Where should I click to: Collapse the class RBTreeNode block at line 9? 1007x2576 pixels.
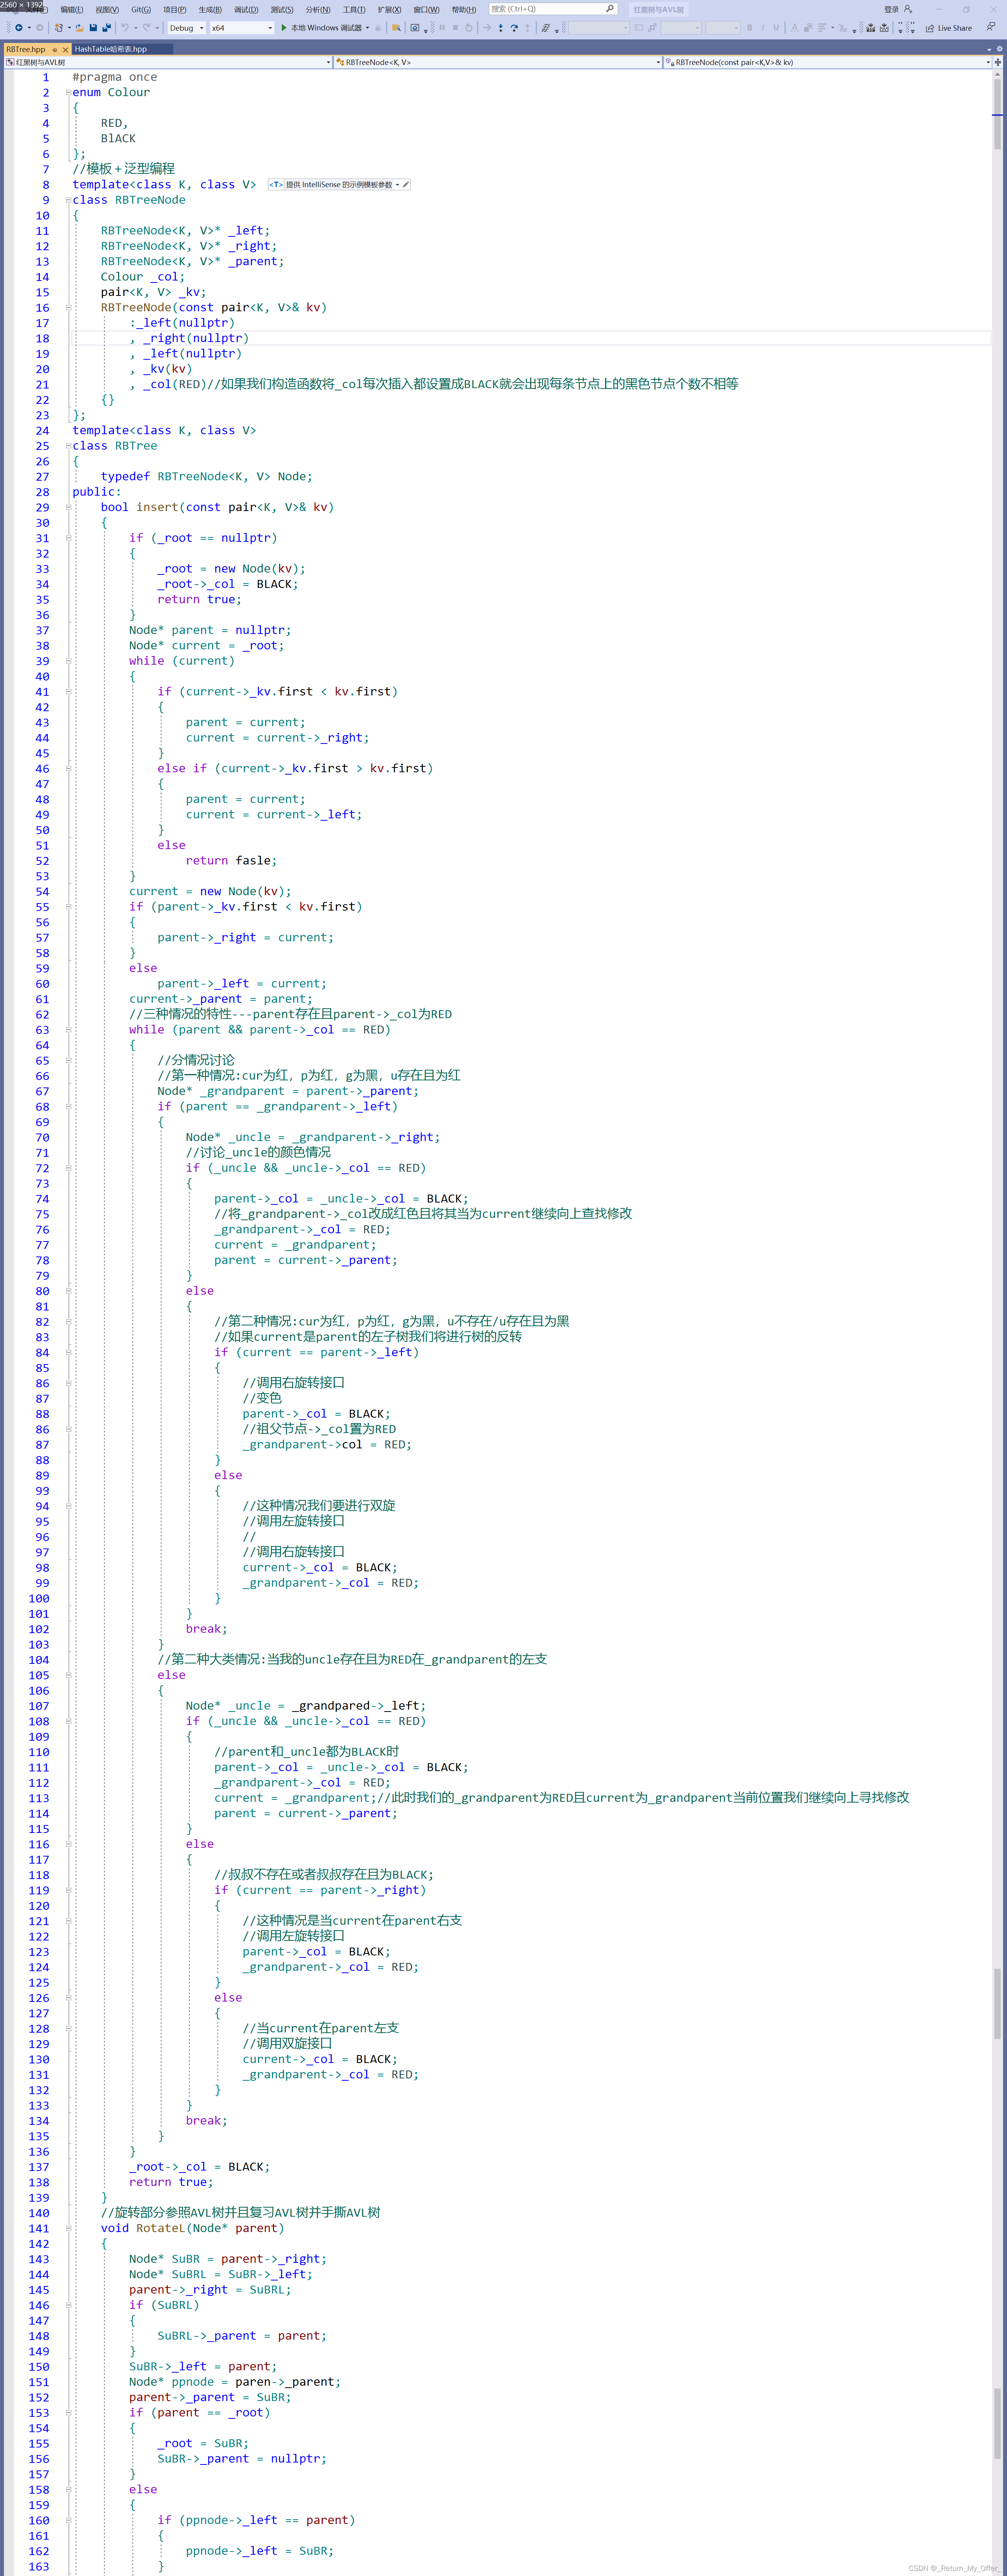(69, 200)
